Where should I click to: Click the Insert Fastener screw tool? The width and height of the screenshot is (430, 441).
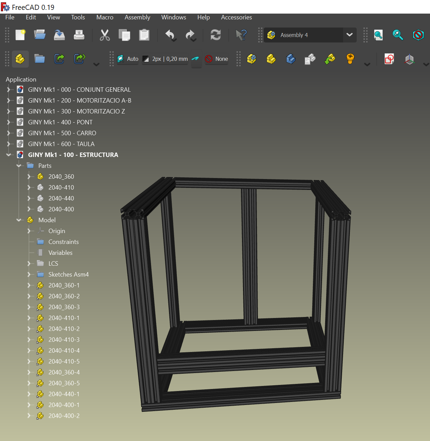[x=350, y=59]
